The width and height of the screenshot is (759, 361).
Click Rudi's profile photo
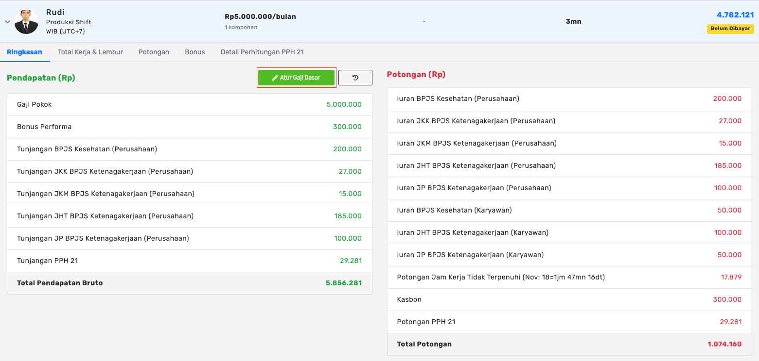click(26, 22)
